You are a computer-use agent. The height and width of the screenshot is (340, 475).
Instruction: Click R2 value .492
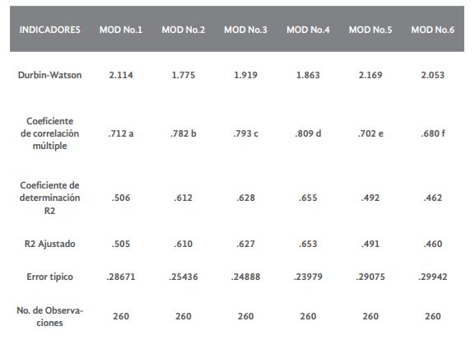(x=370, y=198)
